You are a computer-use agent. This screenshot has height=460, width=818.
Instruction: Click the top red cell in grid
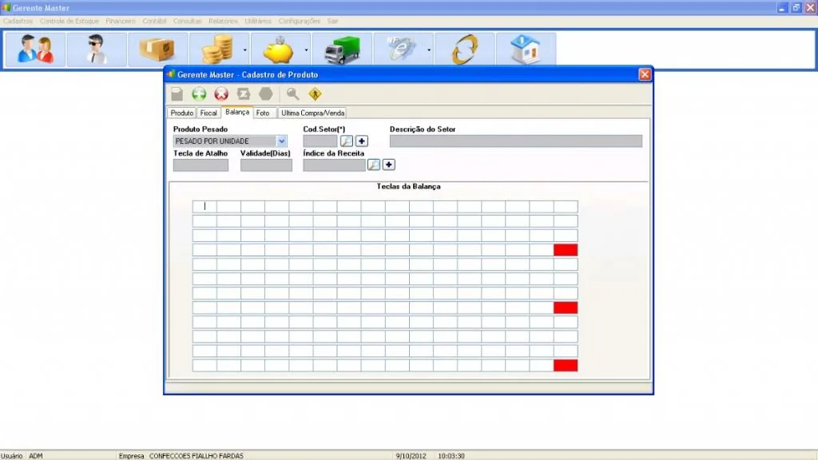(x=566, y=250)
